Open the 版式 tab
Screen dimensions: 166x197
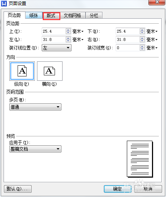(51, 15)
